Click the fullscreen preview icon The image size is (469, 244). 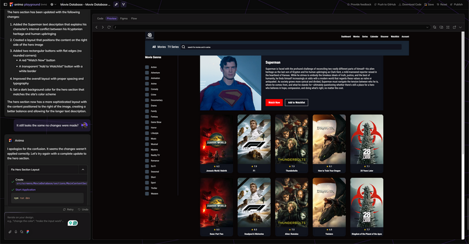click(x=448, y=27)
